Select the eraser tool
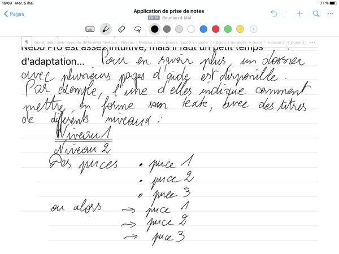 click(x=121, y=29)
